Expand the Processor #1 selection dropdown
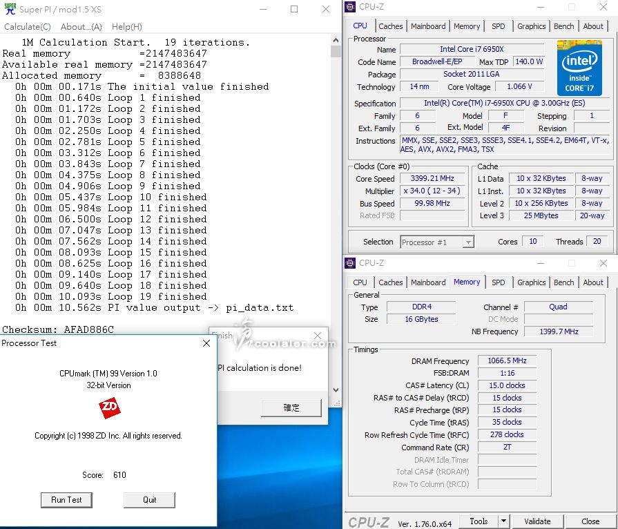This screenshot has height=529, width=618. click(x=468, y=242)
